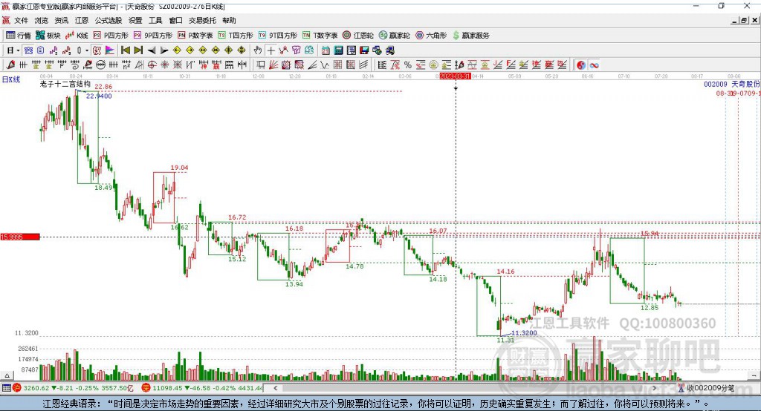The width and height of the screenshot is (761, 411).
Task: Open the 公式选股 menu
Action: 109,20
